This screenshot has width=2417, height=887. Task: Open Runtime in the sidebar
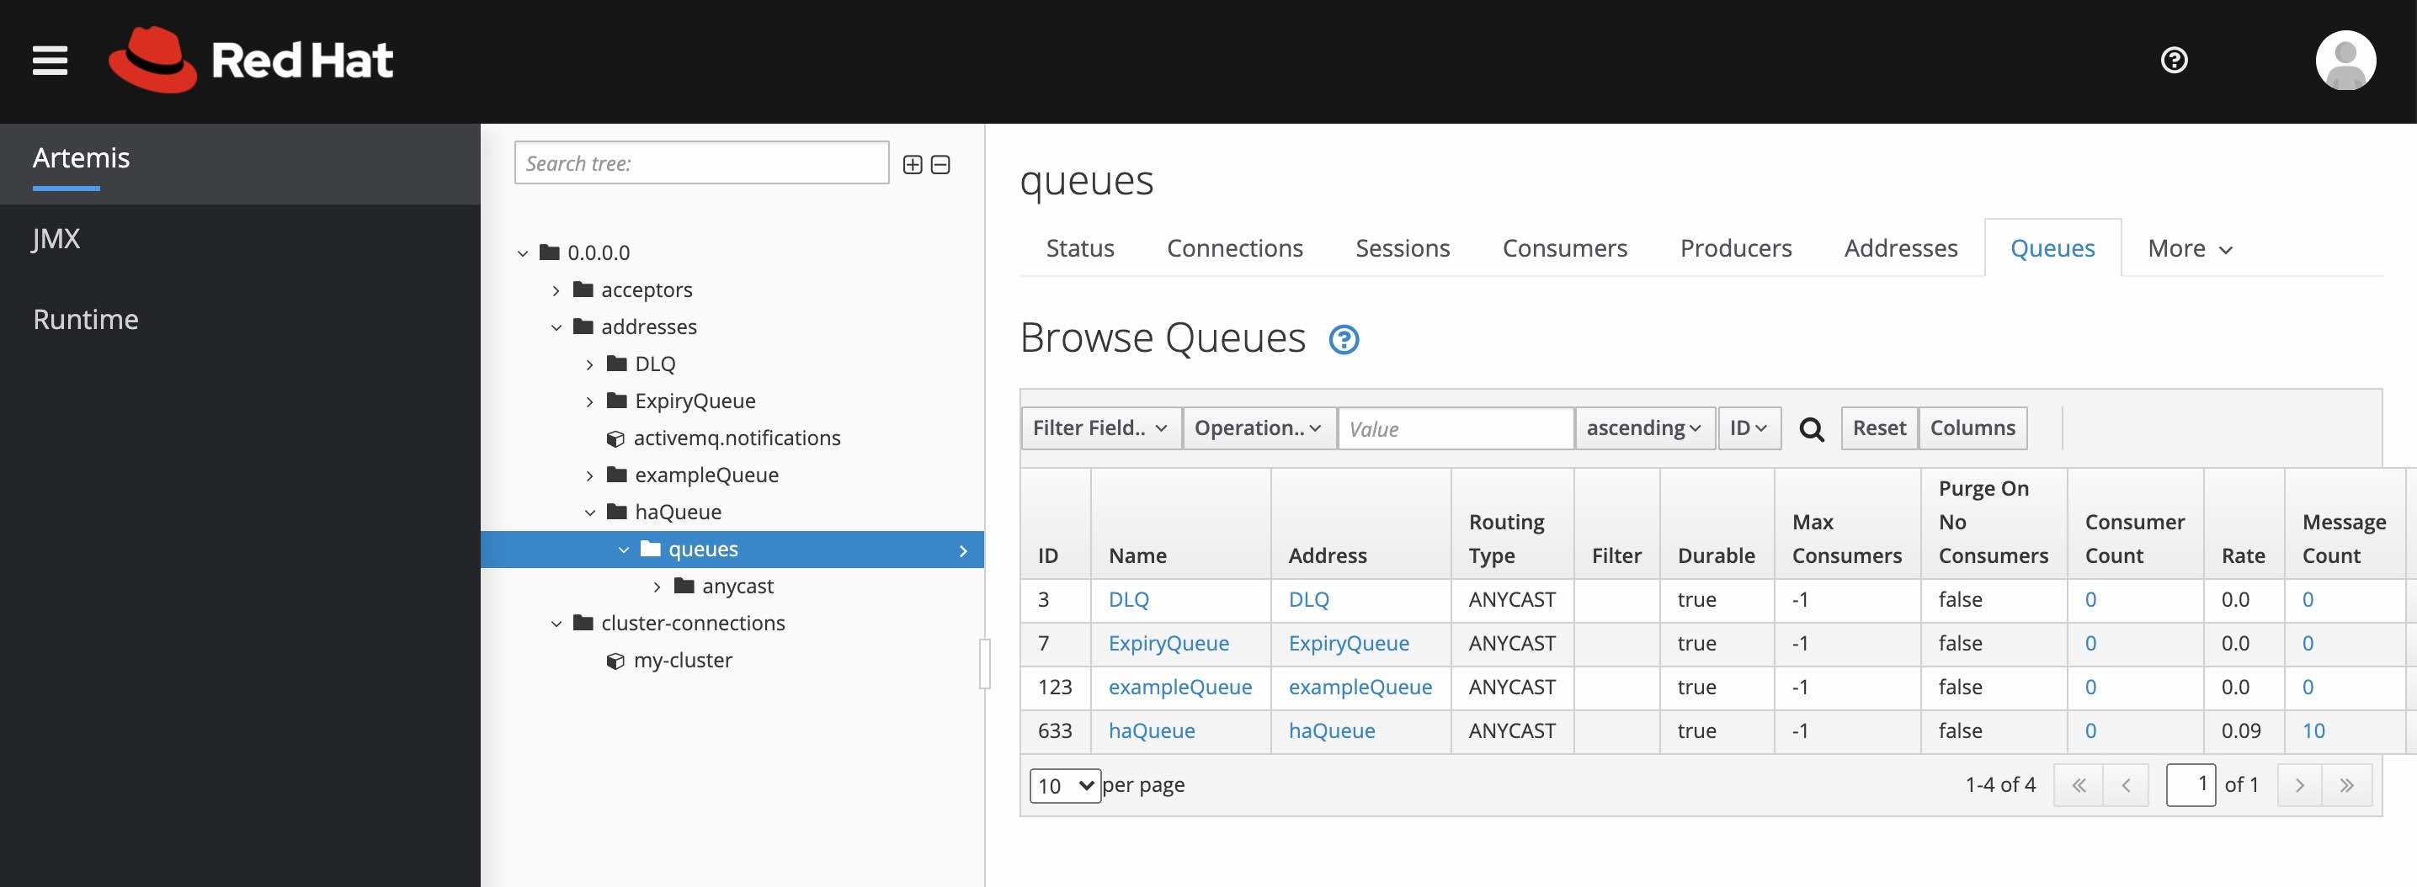(240, 320)
